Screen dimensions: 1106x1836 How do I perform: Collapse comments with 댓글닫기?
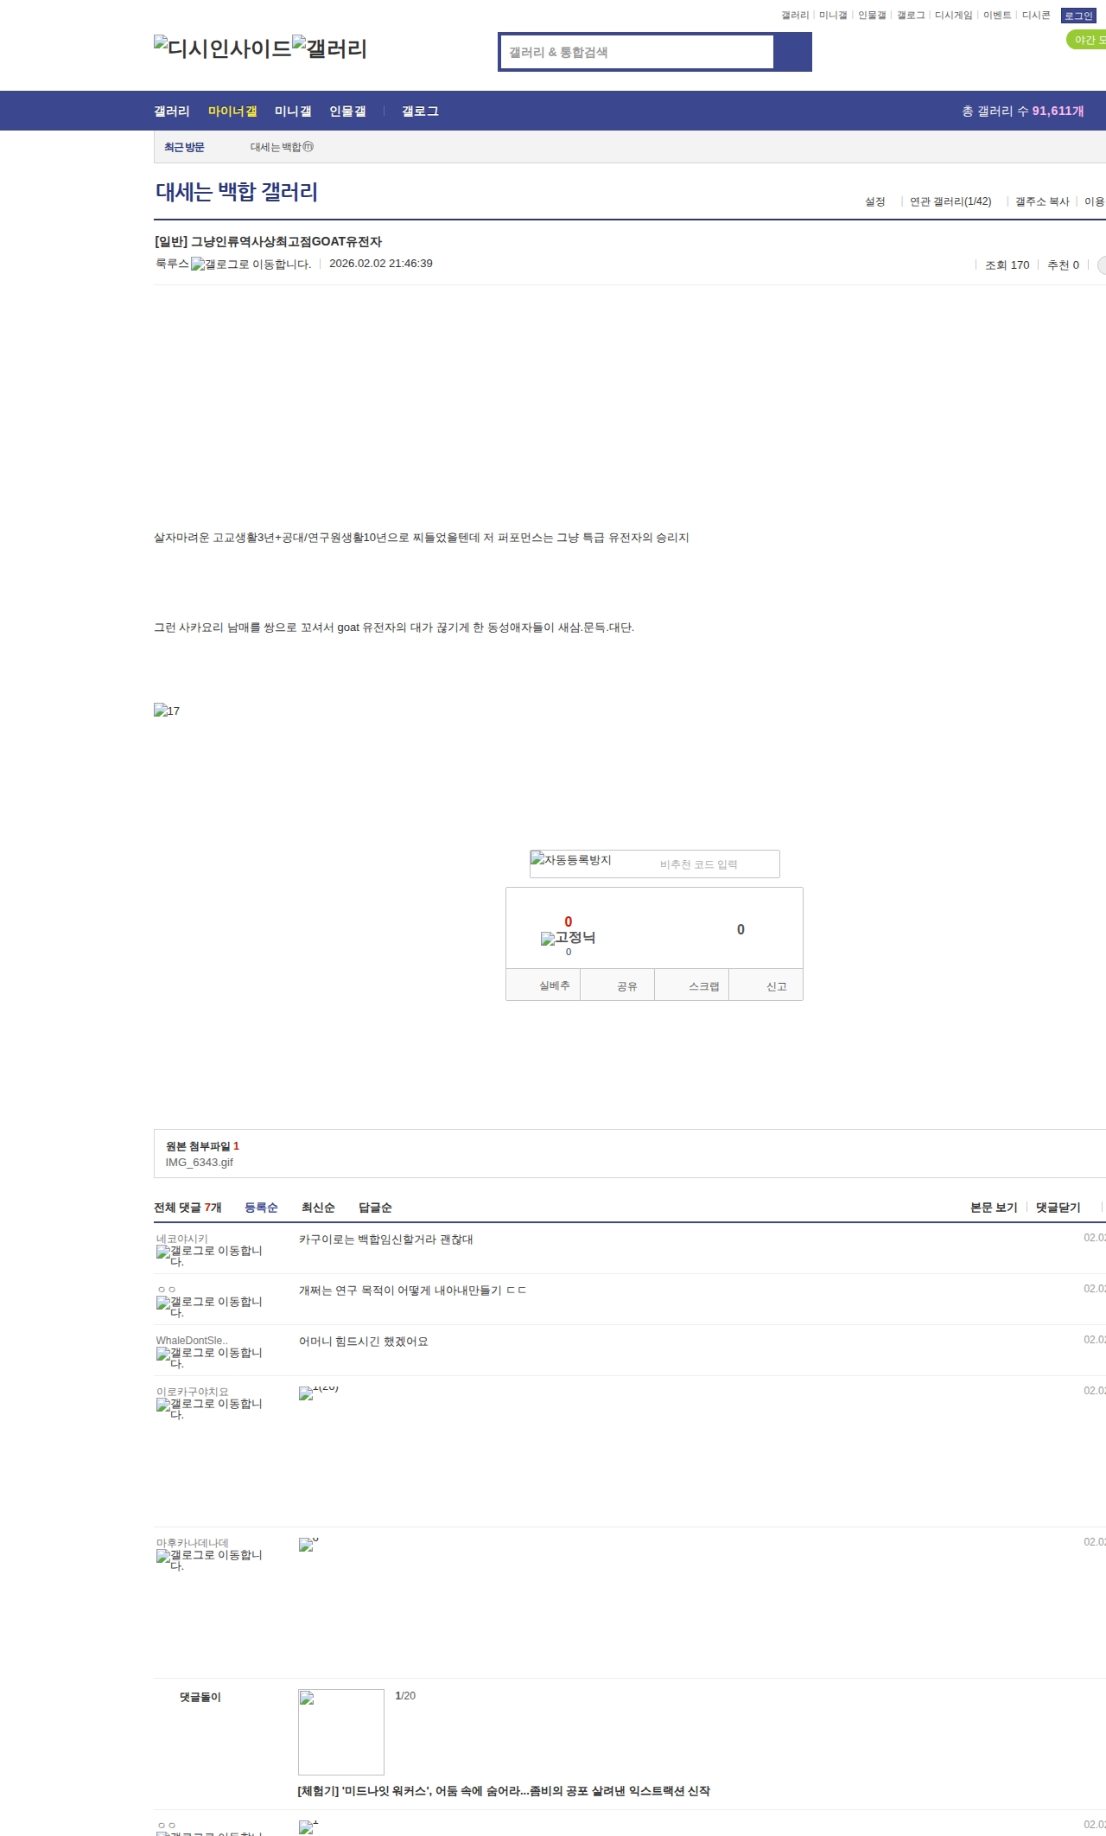(1058, 1208)
